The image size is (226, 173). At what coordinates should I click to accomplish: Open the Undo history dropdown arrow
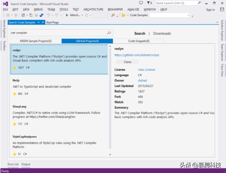53,15
